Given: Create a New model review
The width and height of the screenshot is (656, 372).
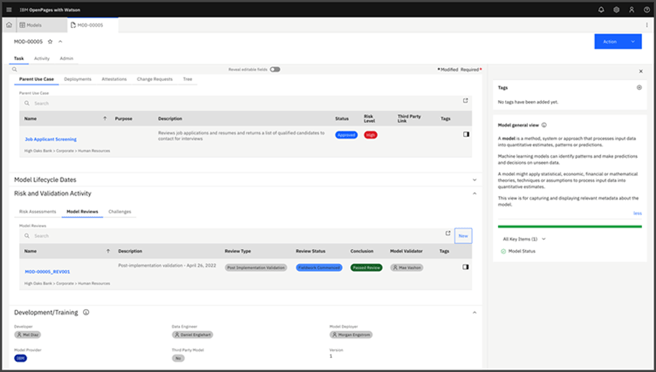Looking at the screenshot, I should 463,236.
